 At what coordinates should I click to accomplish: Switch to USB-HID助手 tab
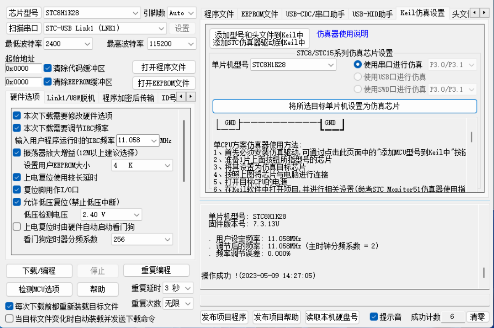(x=373, y=14)
